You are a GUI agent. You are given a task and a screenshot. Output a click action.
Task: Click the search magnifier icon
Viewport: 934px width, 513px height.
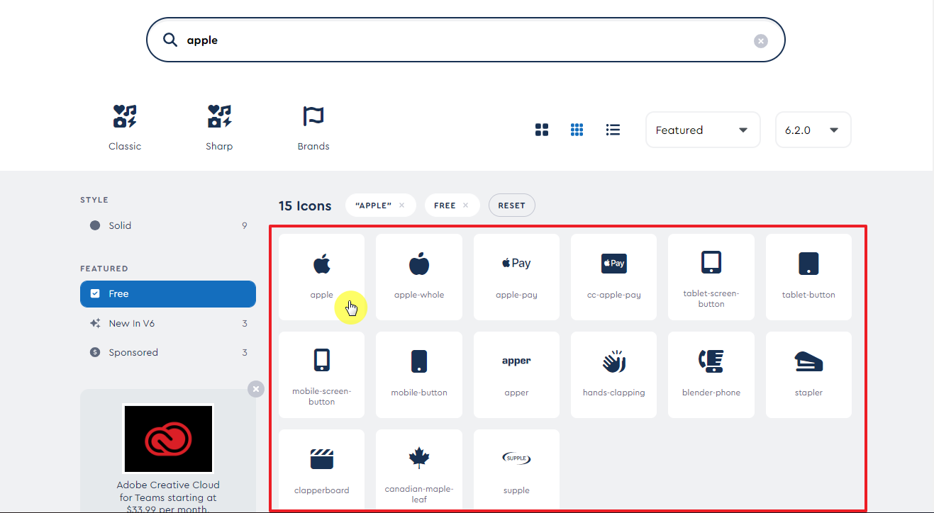(x=170, y=40)
